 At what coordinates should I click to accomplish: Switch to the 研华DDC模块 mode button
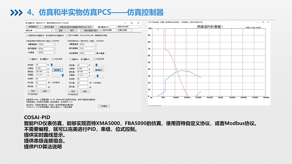point(49,27)
